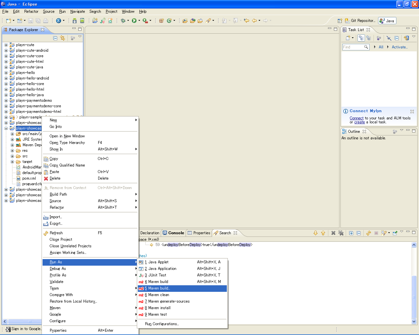Expand the playn-cute project node
Image resolution: width=419 pixels, height=335 pixels.
point(6,45)
